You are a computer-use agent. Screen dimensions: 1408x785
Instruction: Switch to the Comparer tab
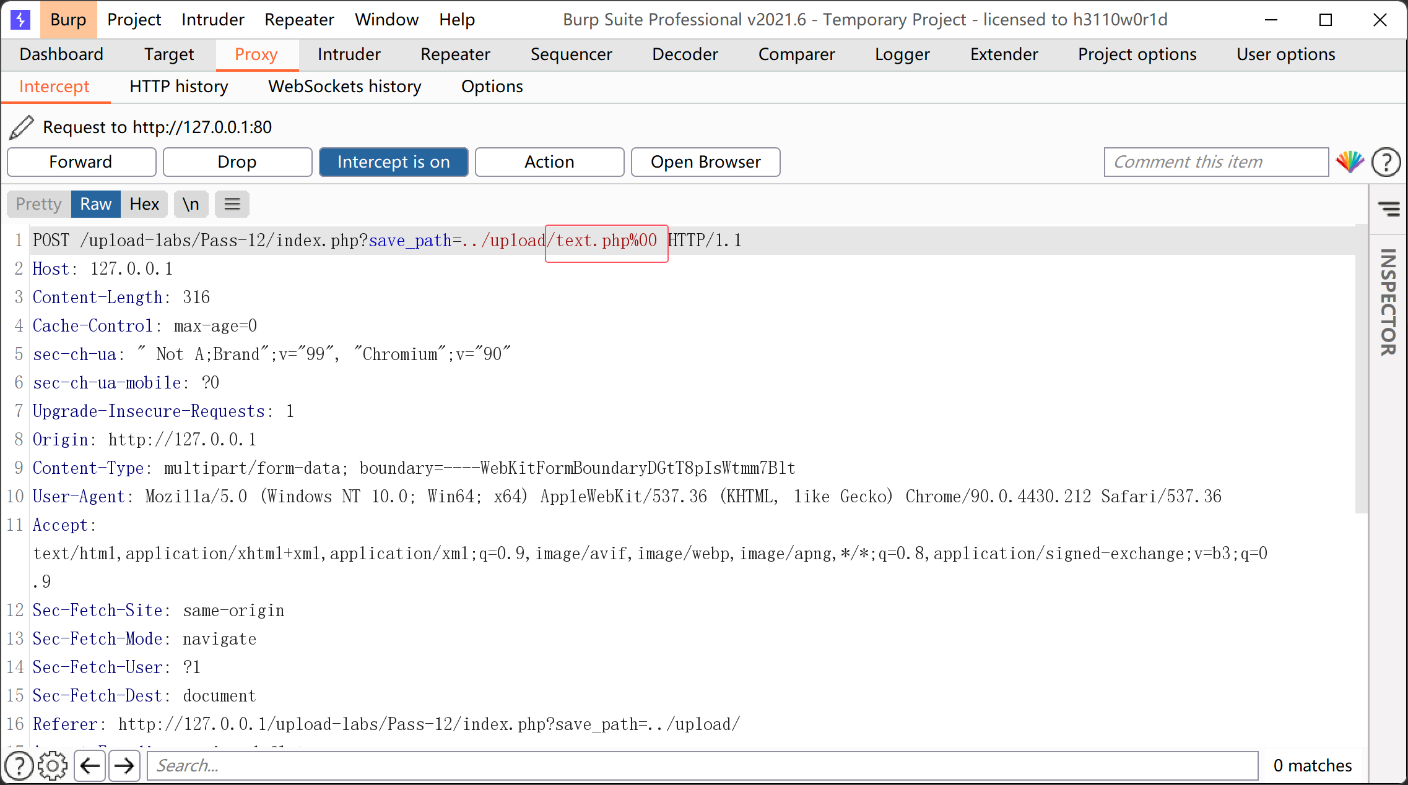click(x=796, y=54)
